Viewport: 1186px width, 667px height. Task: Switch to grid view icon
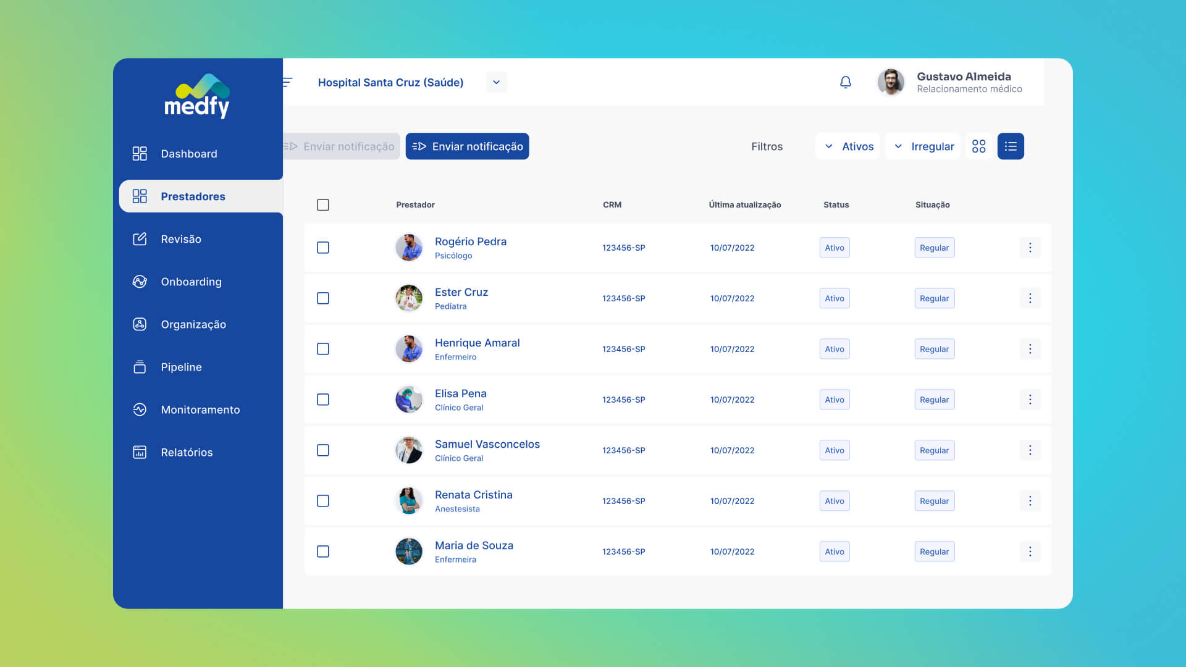click(x=978, y=146)
